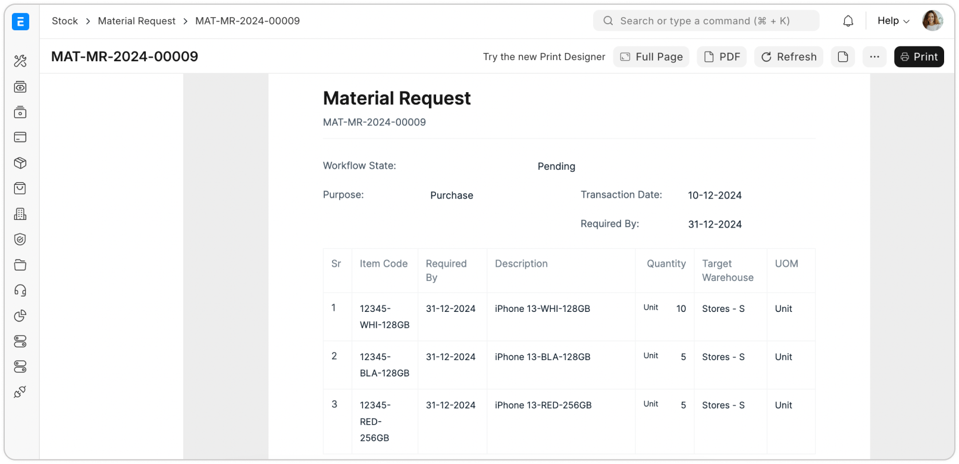Click the shopping bag sidebar icon
The image size is (959, 464).
click(x=20, y=188)
